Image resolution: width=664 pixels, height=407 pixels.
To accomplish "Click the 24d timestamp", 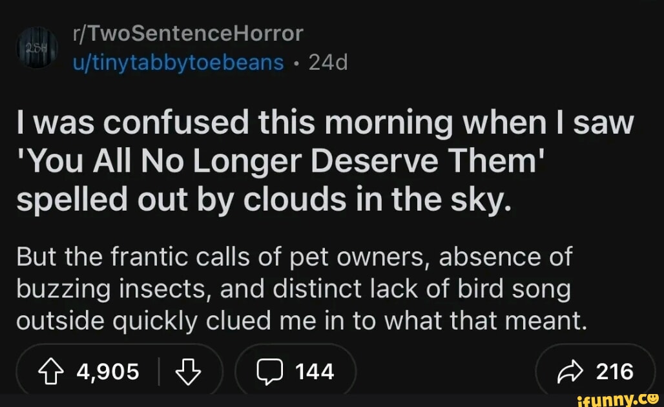I will (x=328, y=63).
